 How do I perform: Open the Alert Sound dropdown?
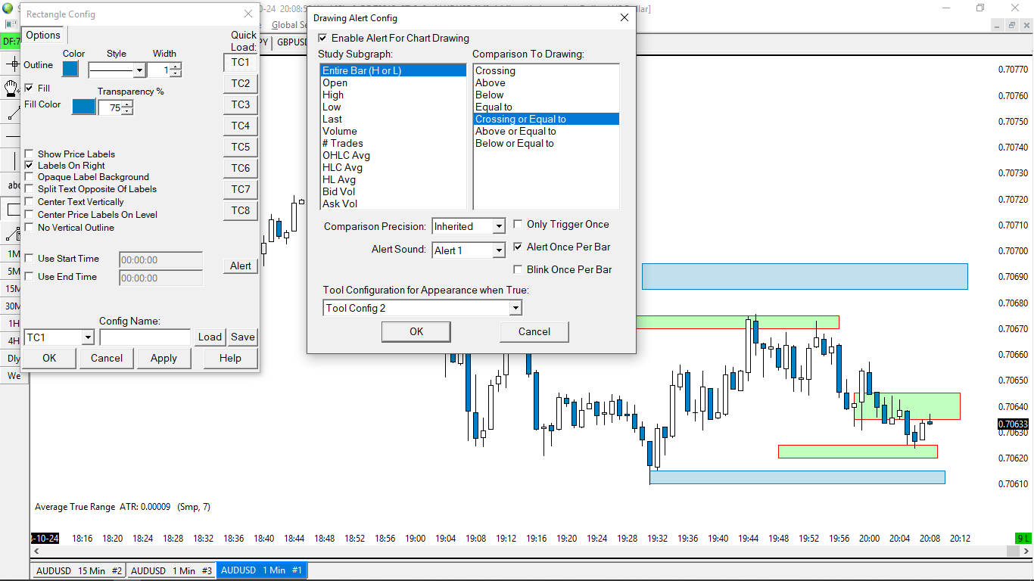tap(498, 250)
